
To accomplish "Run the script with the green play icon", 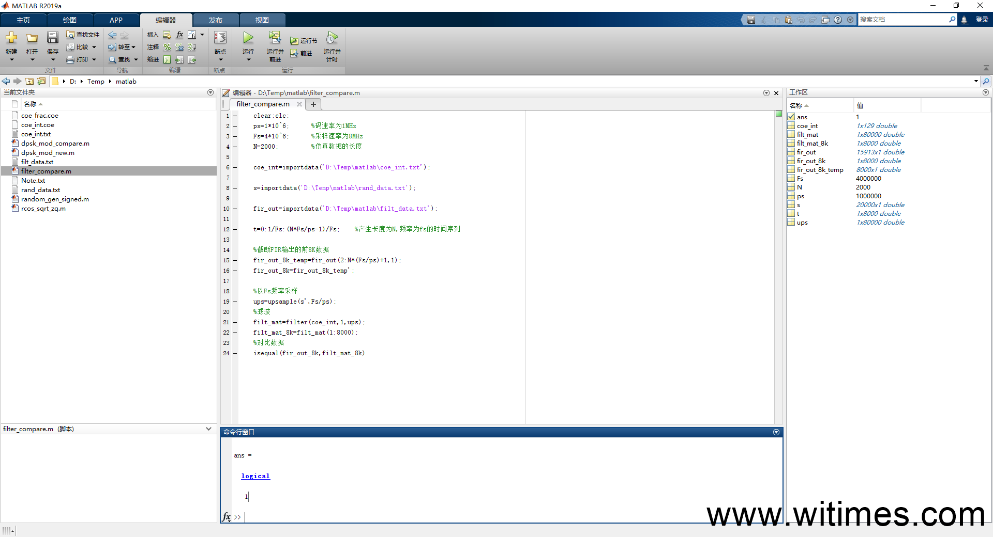I will 248,38.
